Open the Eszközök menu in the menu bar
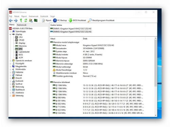170x127 pixels. tap(44, 16)
